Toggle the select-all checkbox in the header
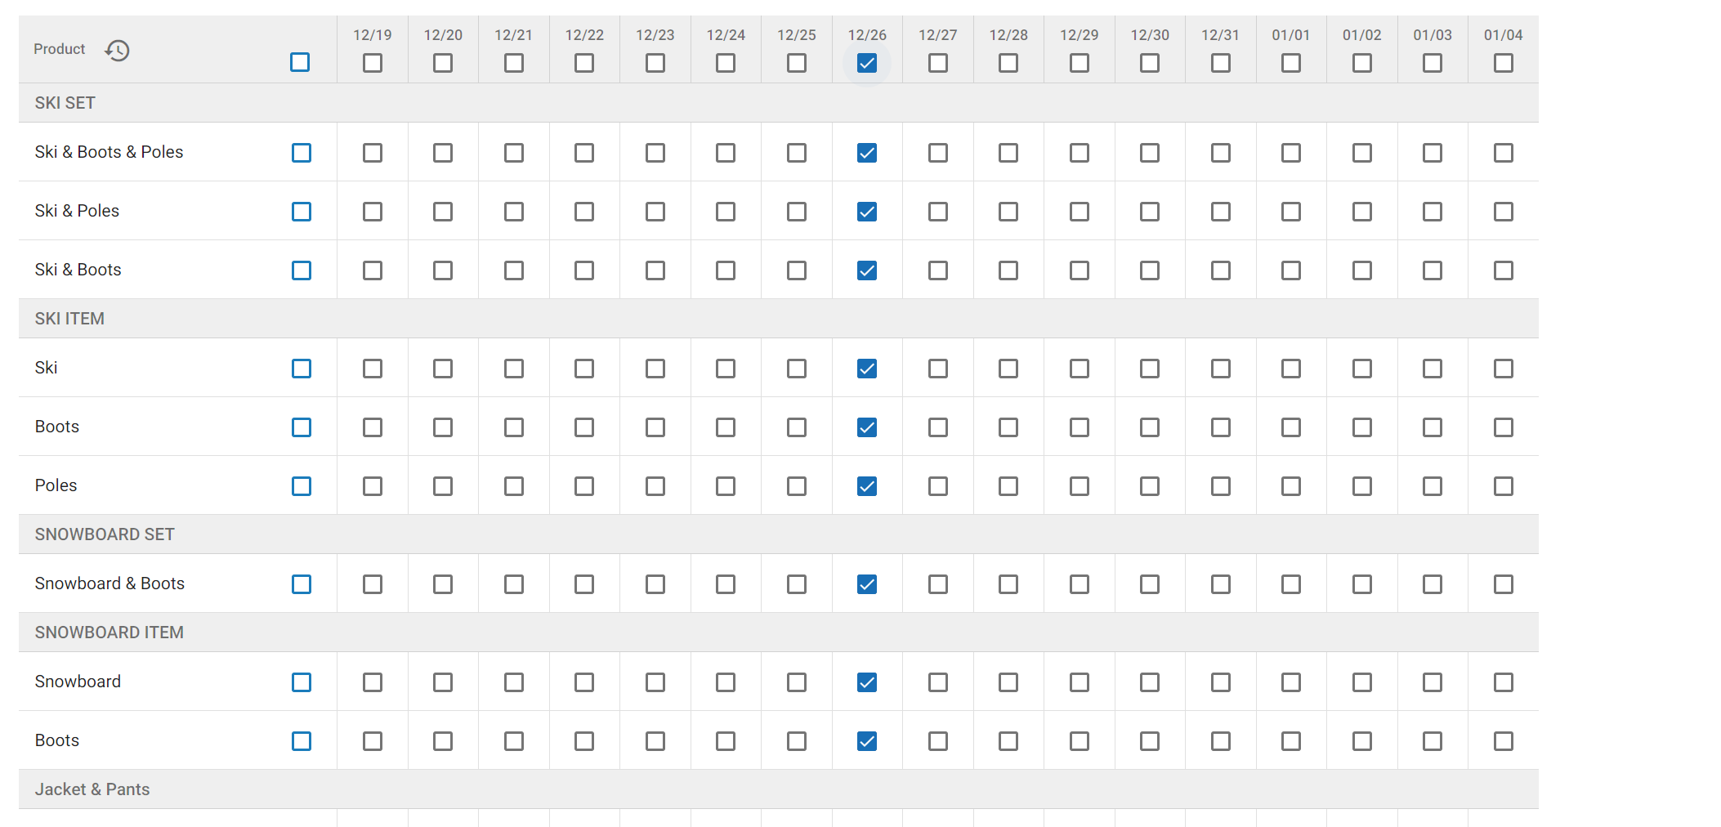This screenshot has height=827, width=1721. tap(300, 62)
